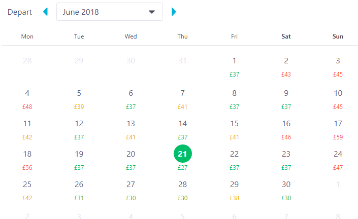Open the June 2018 month dropdown
The image size is (358, 219).
(x=110, y=12)
